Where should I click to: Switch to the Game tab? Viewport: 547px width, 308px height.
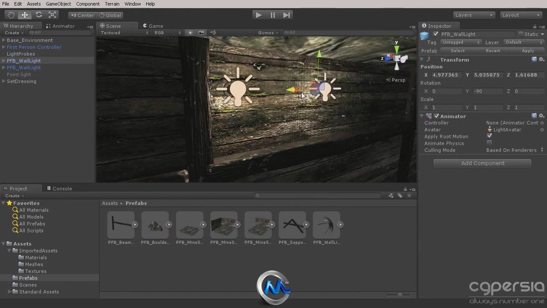click(153, 26)
